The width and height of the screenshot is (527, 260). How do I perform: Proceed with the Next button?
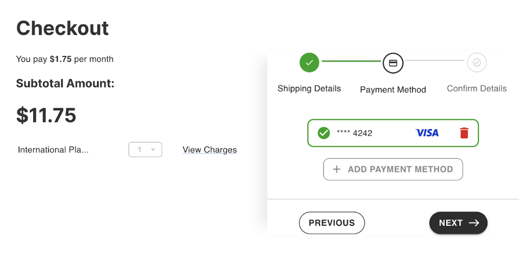pos(459,223)
